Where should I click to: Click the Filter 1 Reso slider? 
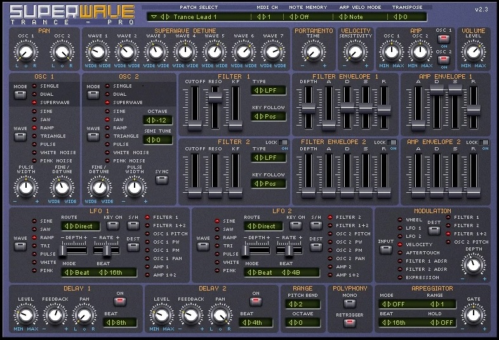[215, 97]
